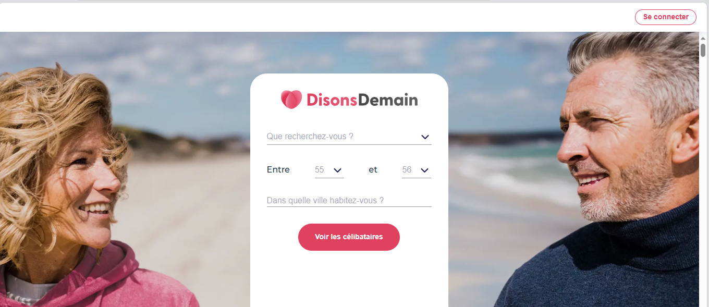Click the 'Entre' label
Screen dimensions: 709x307
coord(278,170)
